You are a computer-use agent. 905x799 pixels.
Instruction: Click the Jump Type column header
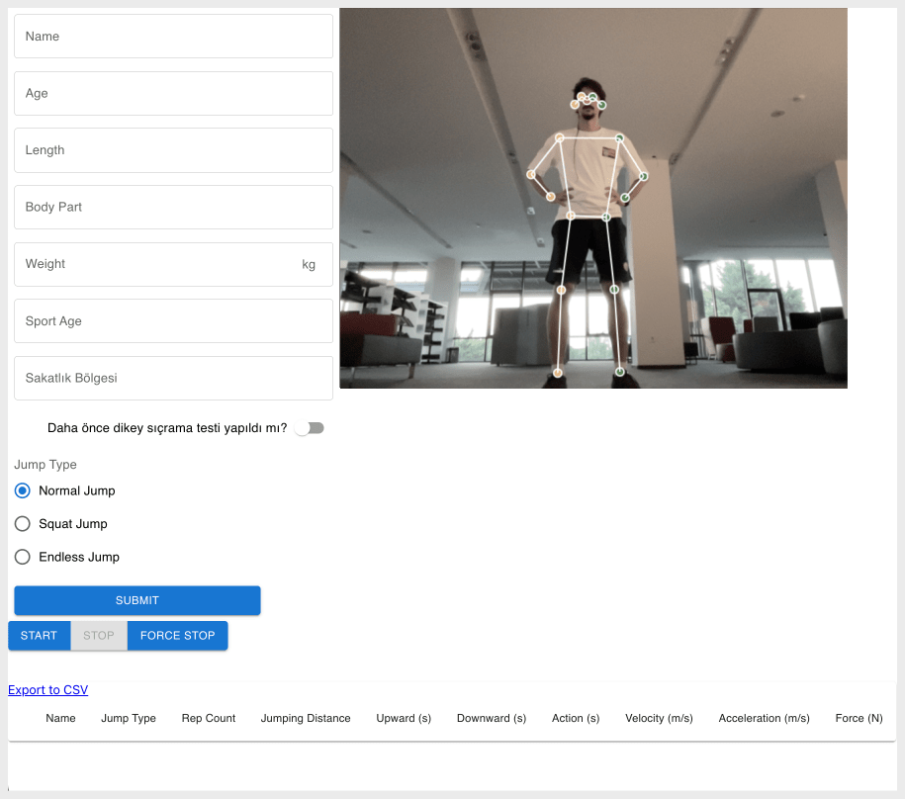129,719
